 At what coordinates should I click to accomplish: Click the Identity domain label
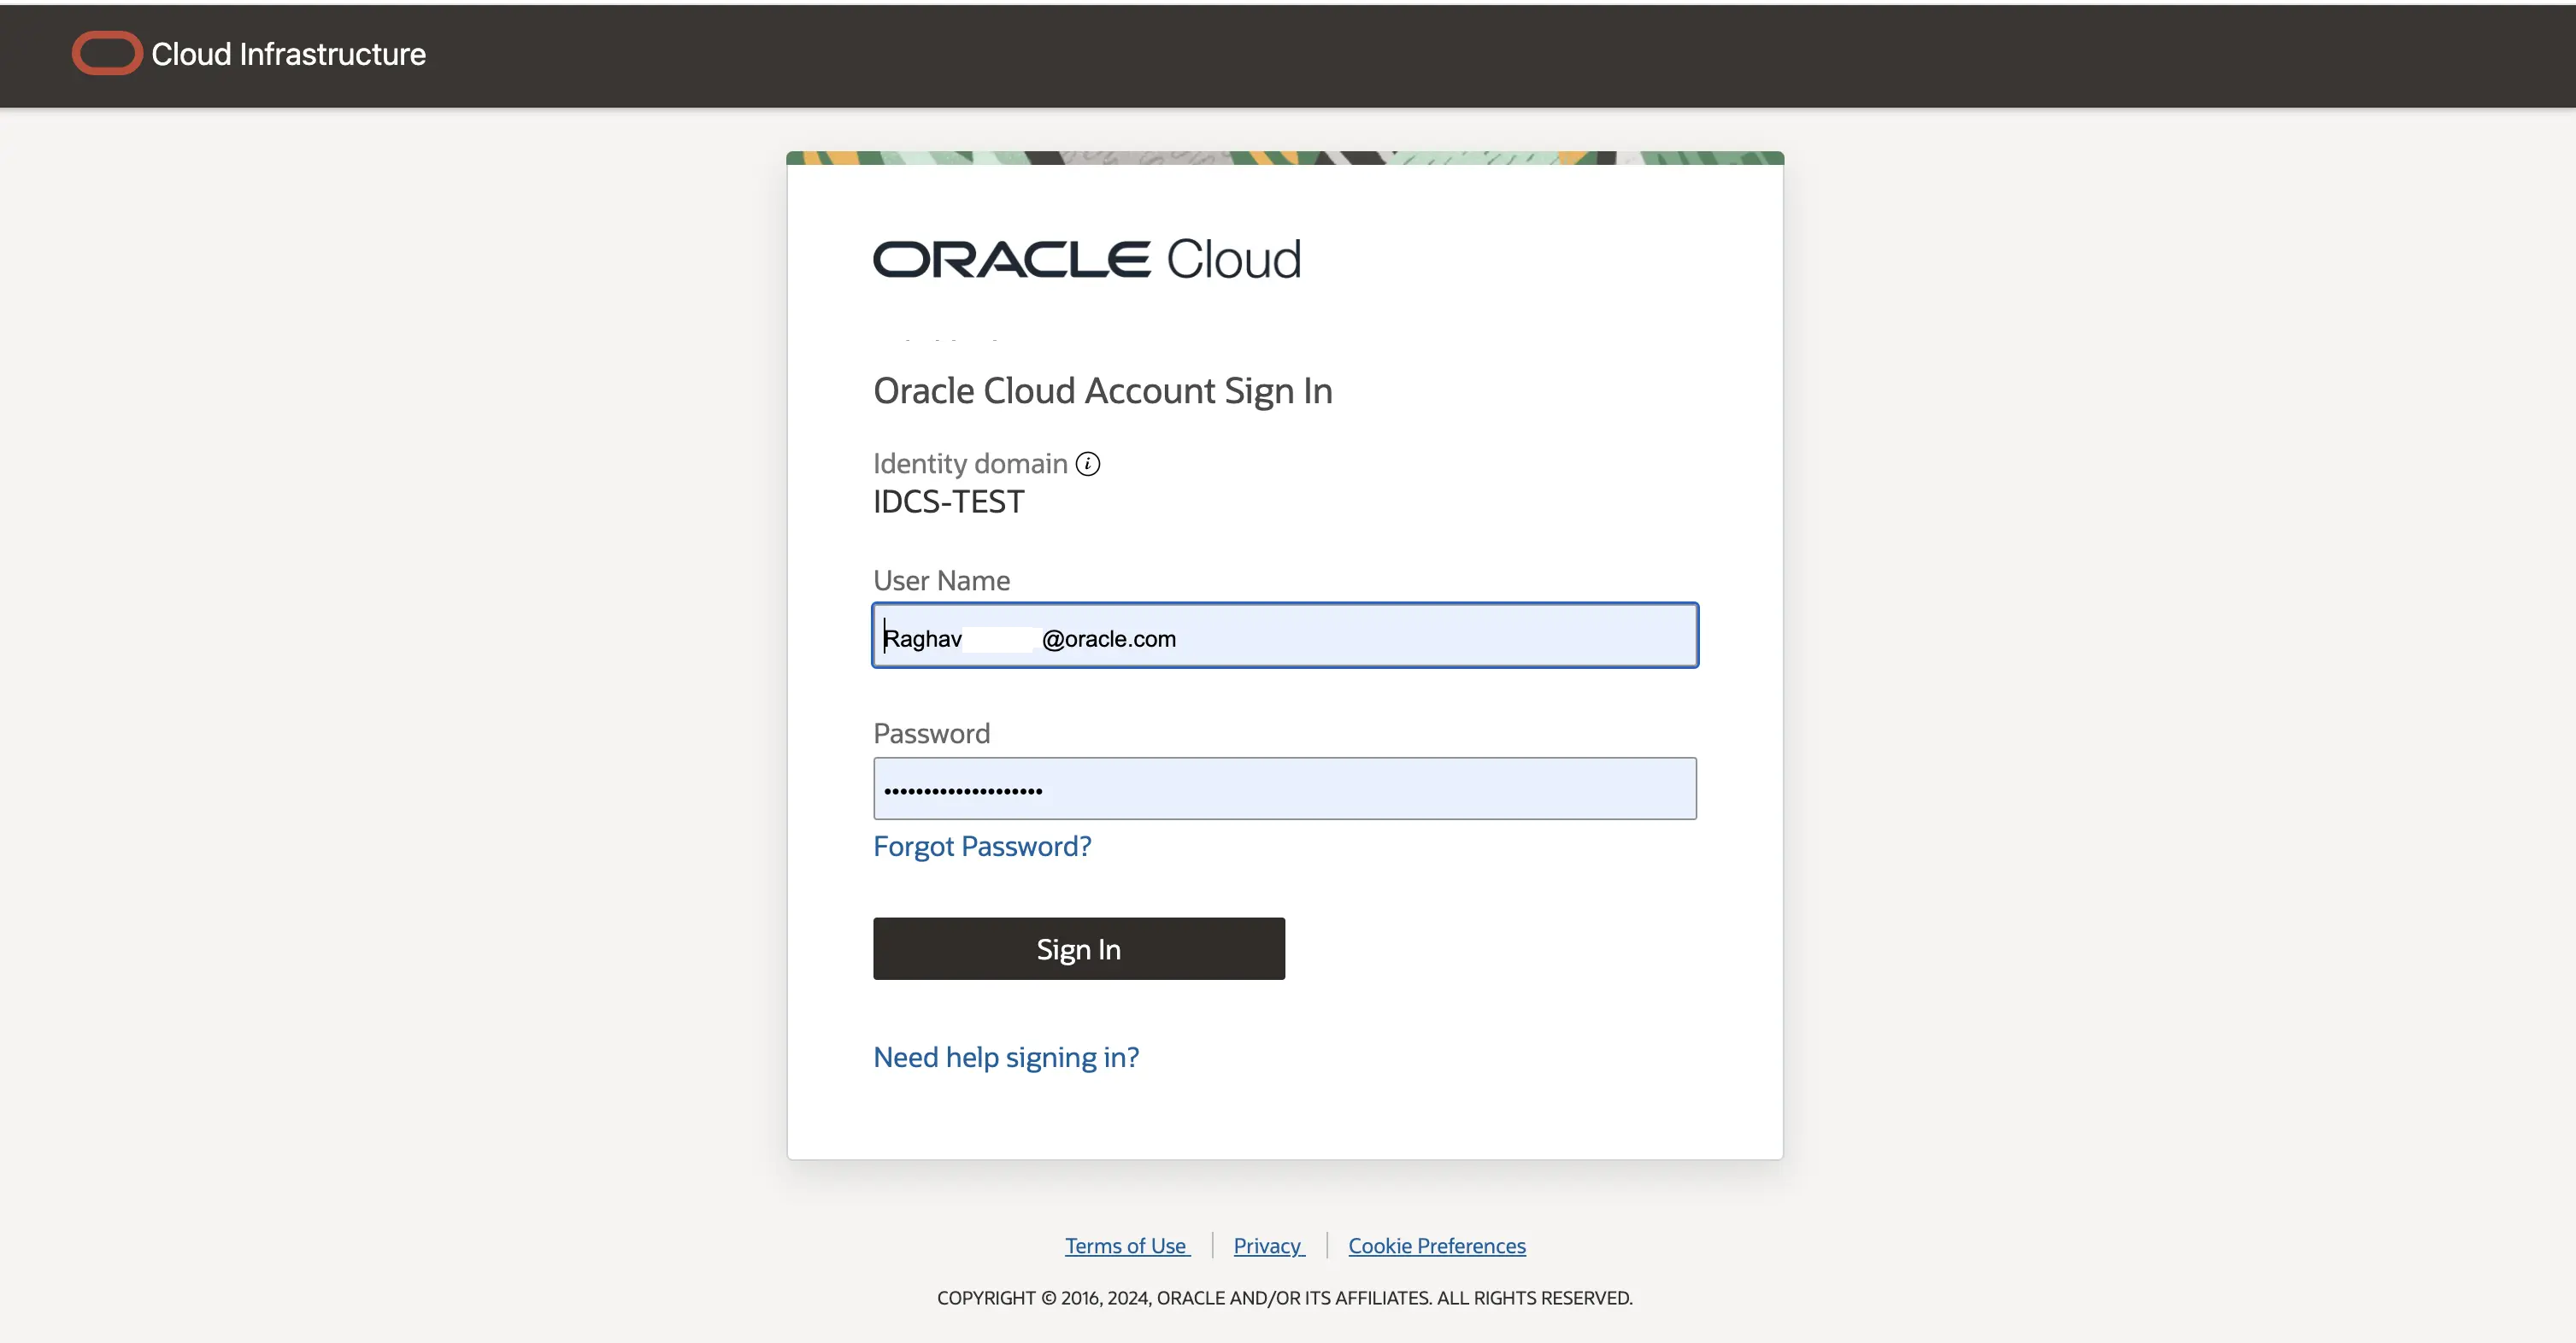tap(970, 464)
